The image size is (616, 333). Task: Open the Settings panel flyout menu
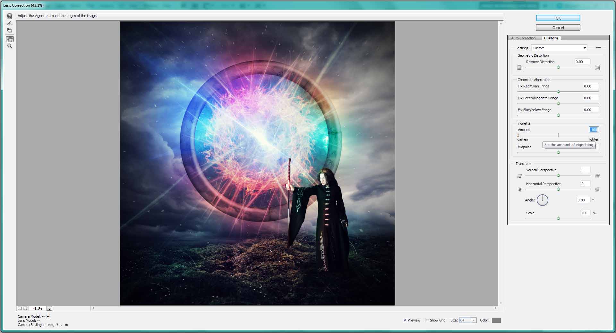click(598, 48)
